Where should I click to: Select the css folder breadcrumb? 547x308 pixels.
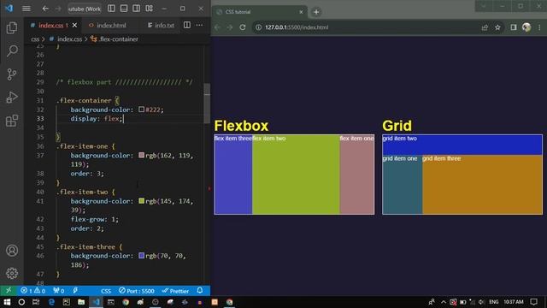(35, 39)
